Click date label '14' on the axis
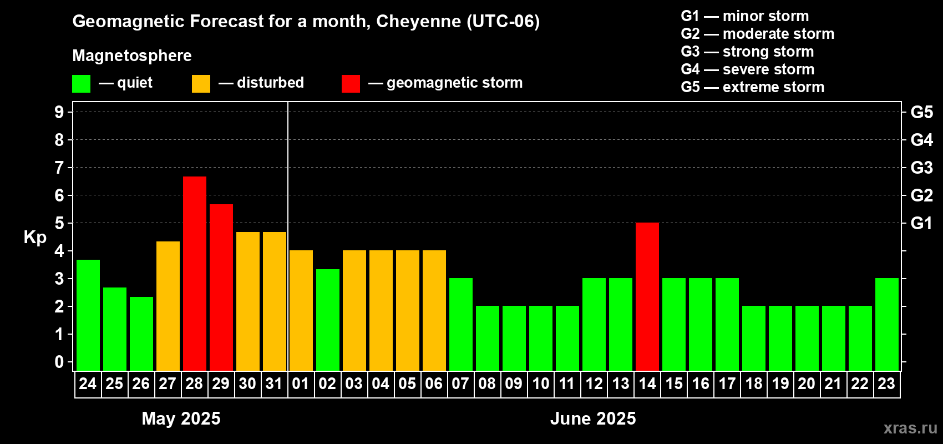The height and width of the screenshot is (444, 943). (x=647, y=384)
